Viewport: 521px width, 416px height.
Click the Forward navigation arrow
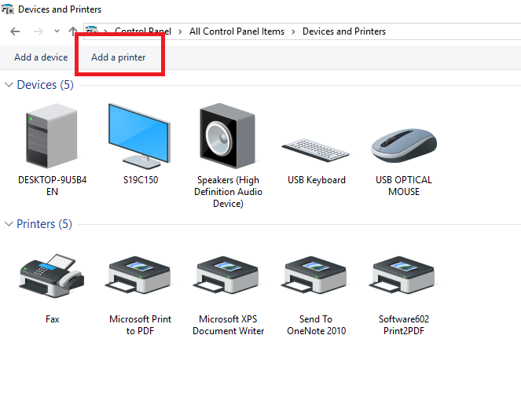click(39, 31)
